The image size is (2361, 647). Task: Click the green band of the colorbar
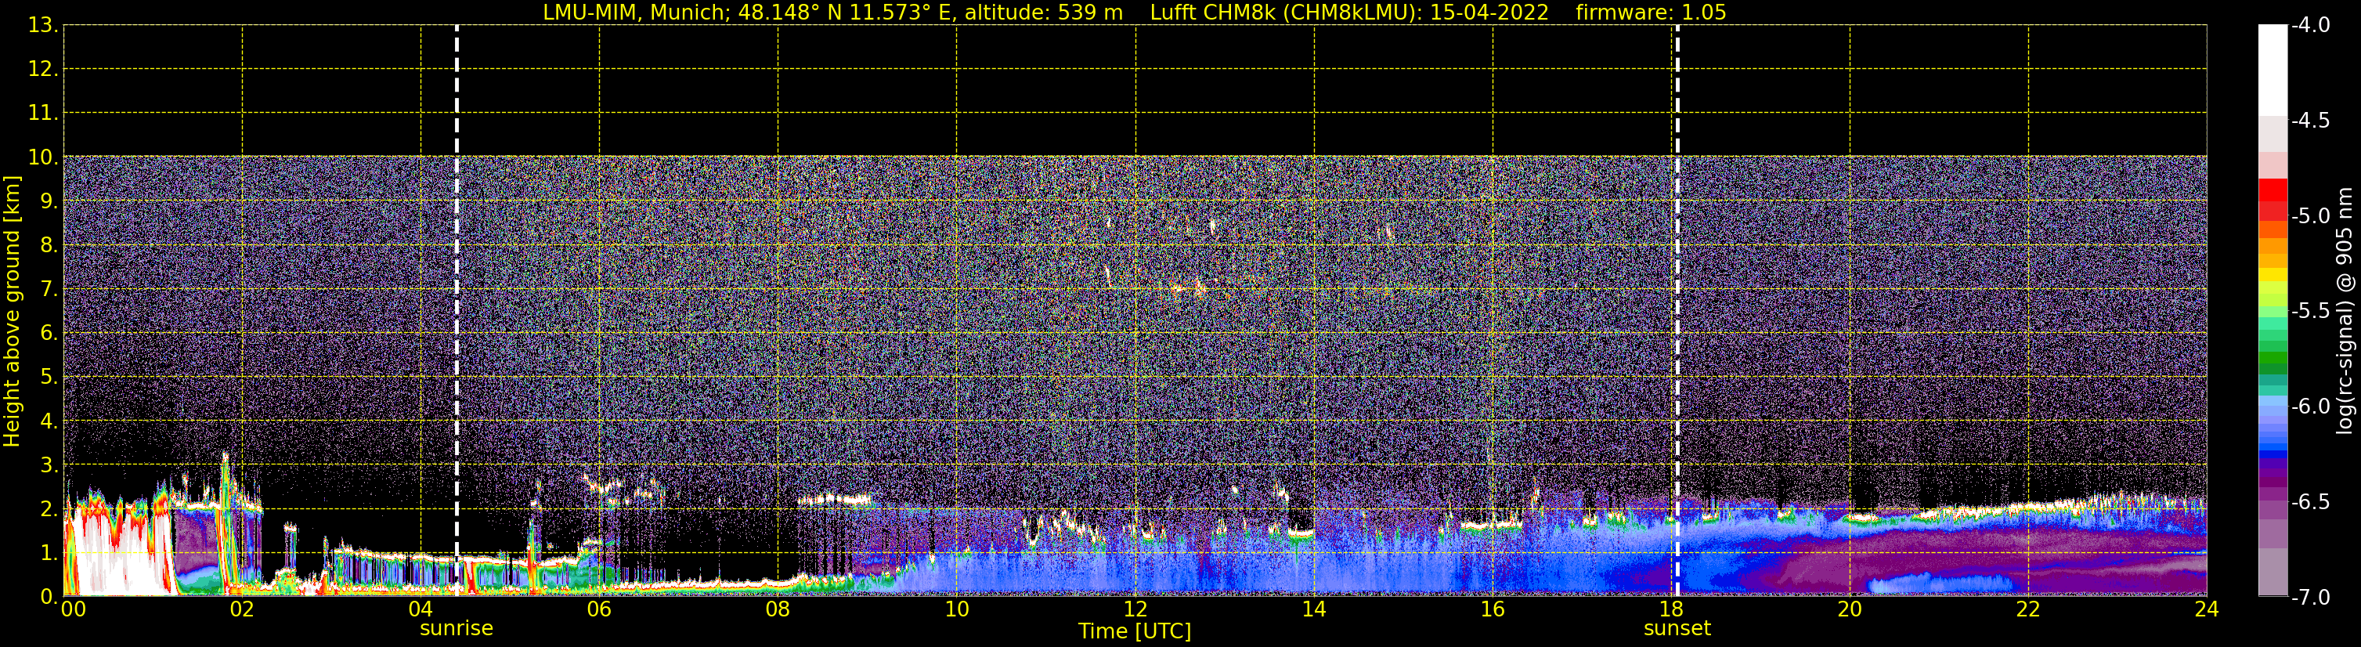[x=2273, y=357]
